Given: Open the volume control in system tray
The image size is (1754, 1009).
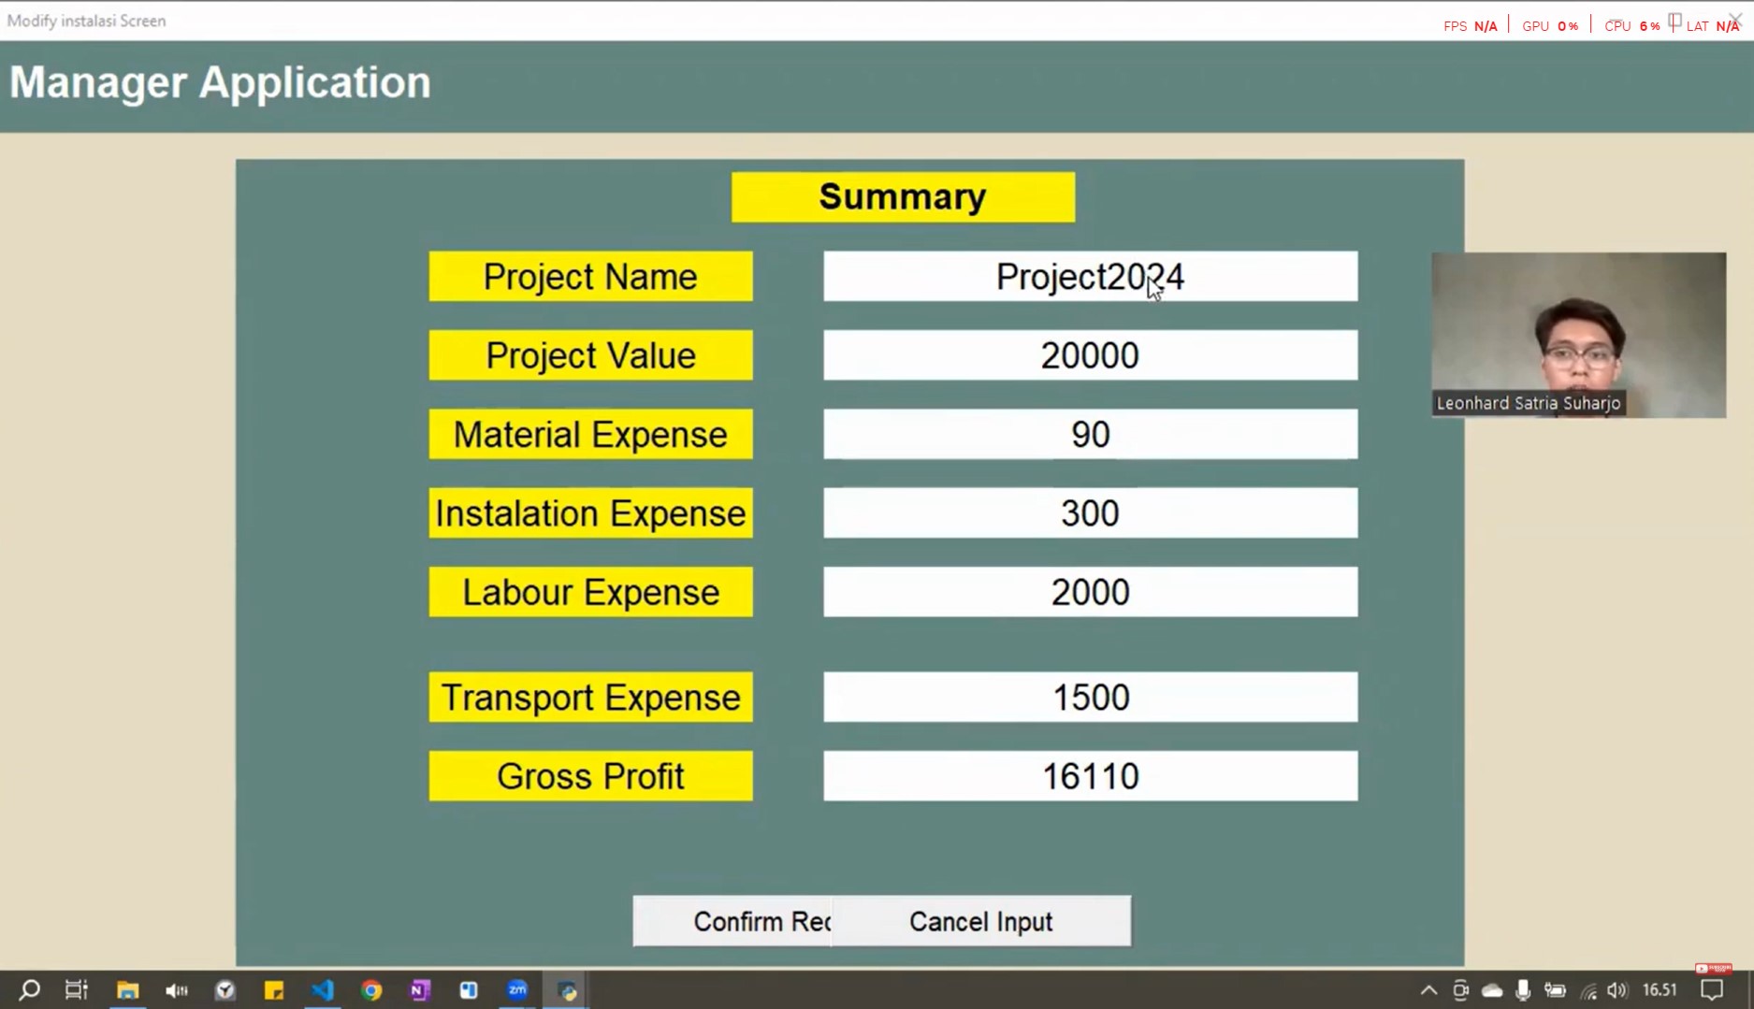Looking at the screenshot, I should [x=1616, y=990].
